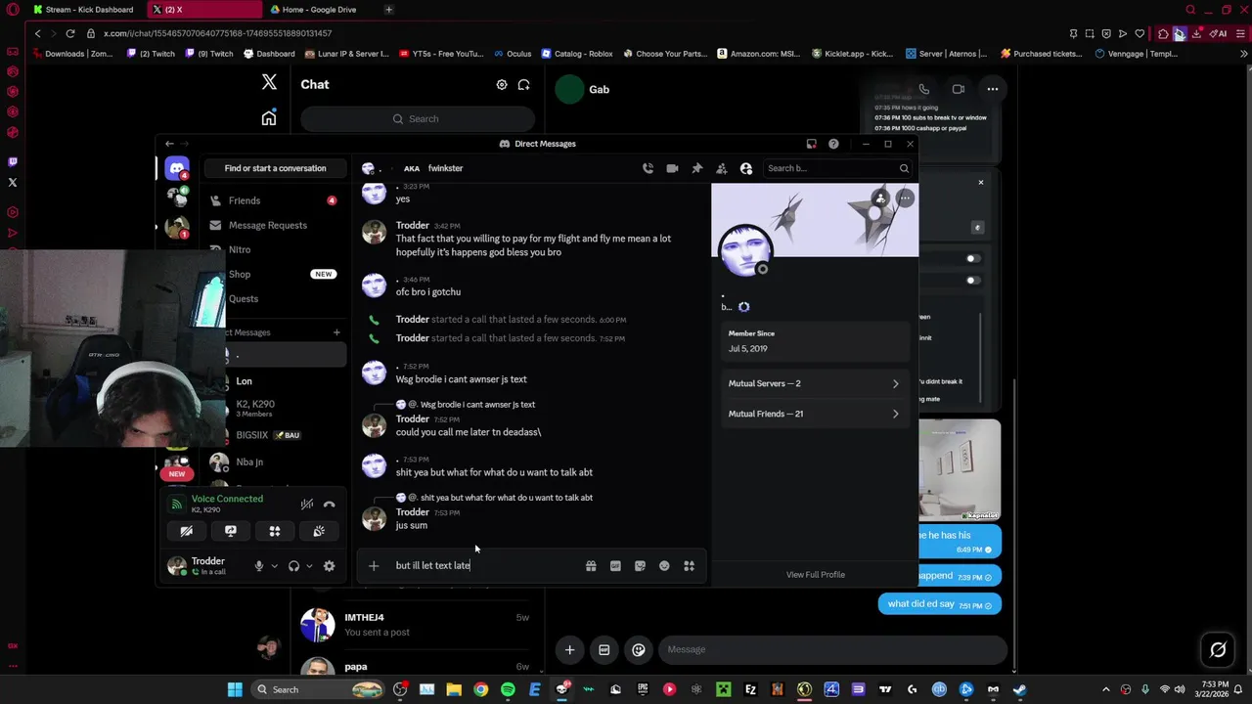Image resolution: width=1252 pixels, height=704 pixels.
Task: Open the sticker picker
Action: (x=640, y=565)
